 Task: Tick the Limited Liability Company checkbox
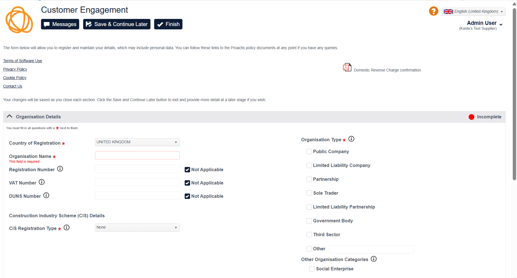pos(309,165)
